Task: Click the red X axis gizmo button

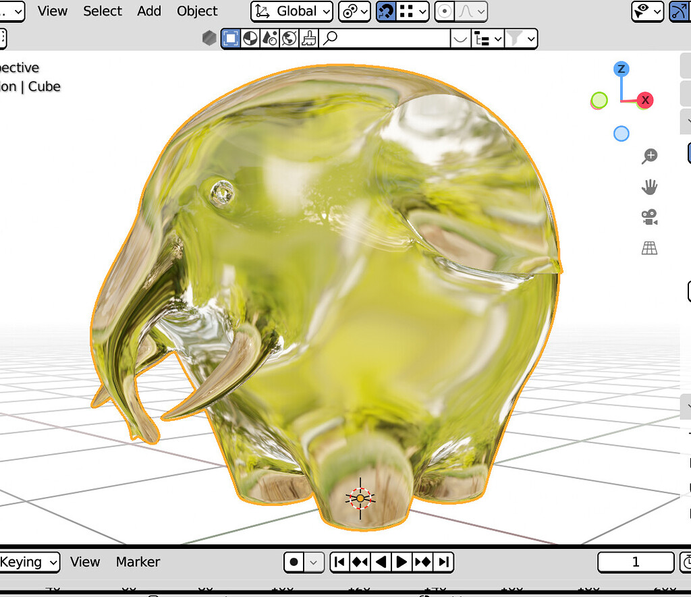Action: pos(645,101)
